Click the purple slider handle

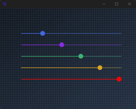(62, 45)
